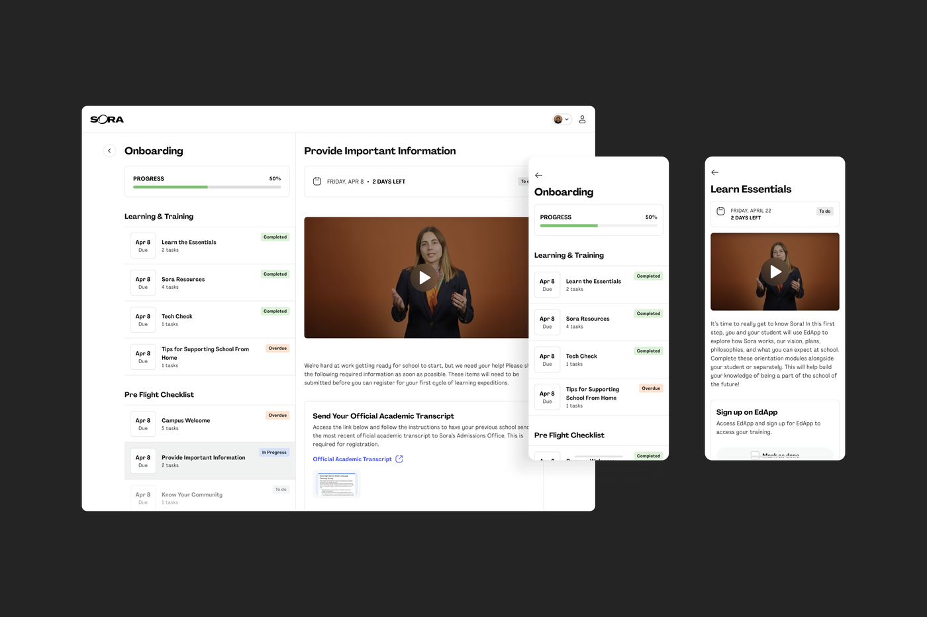Click the Friday, April 22 date text
Screen dimensions: 927x617
[751, 211]
